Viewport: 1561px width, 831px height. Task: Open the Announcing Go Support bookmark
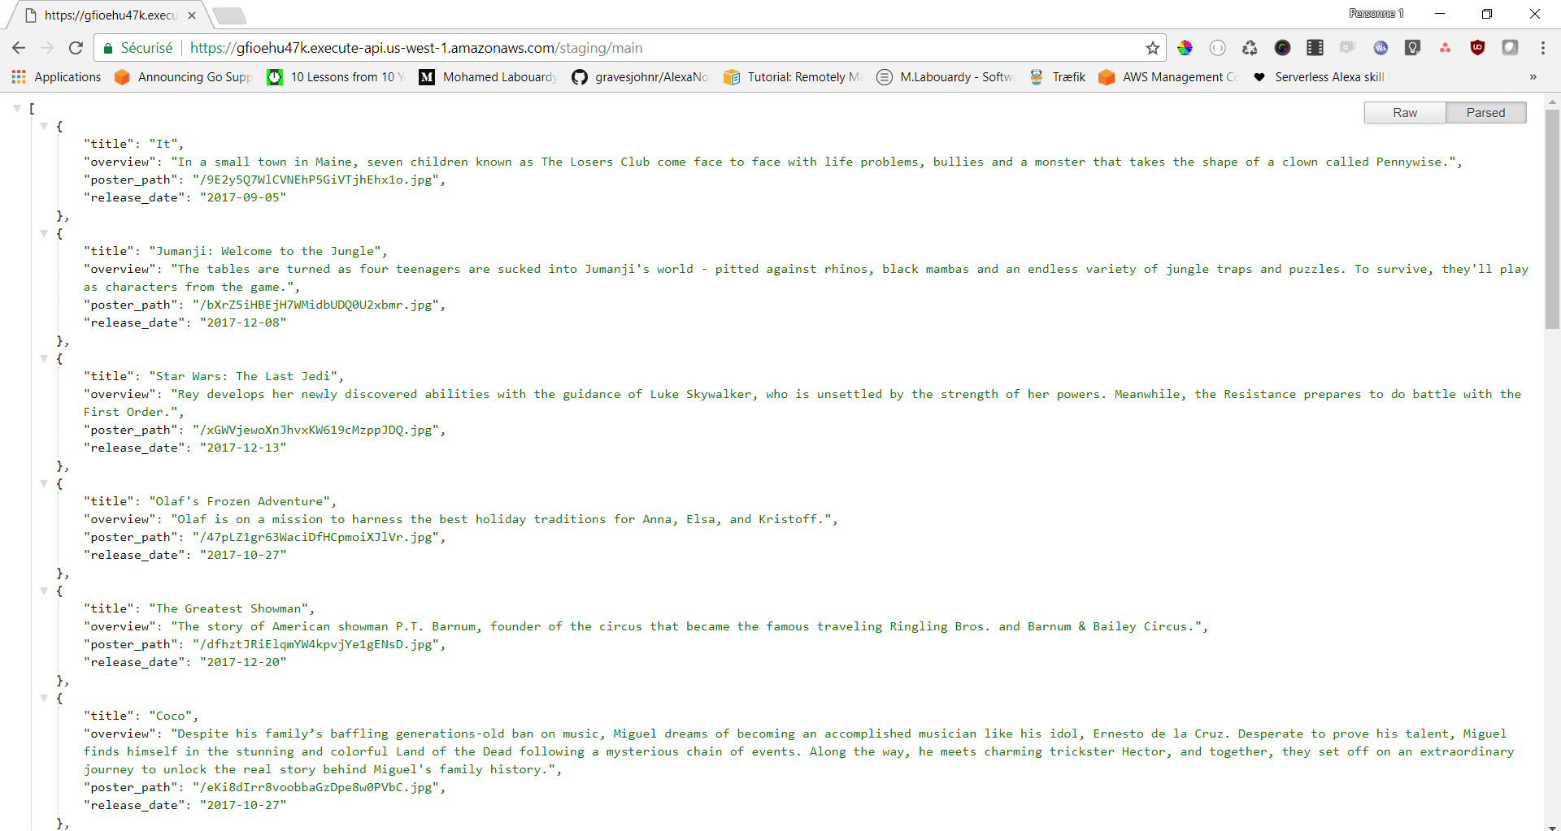point(184,77)
